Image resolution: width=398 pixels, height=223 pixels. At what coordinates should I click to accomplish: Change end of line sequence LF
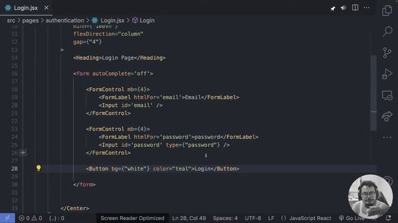[271, 218]
